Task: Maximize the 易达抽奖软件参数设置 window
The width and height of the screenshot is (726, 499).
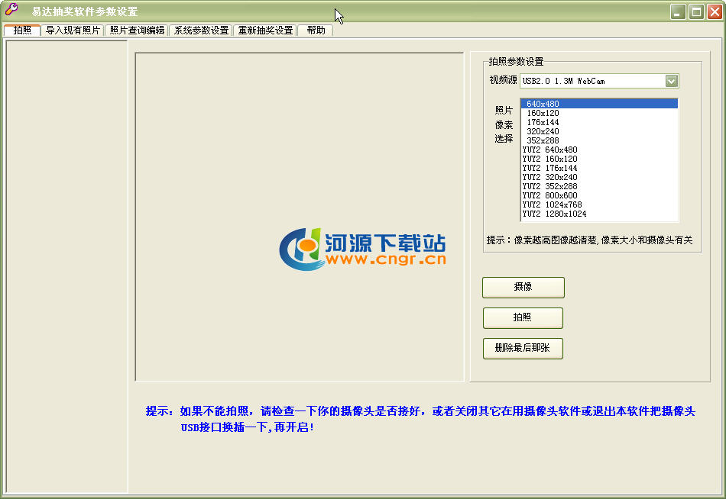Action: pyautogui.click(x=696, y=11)
